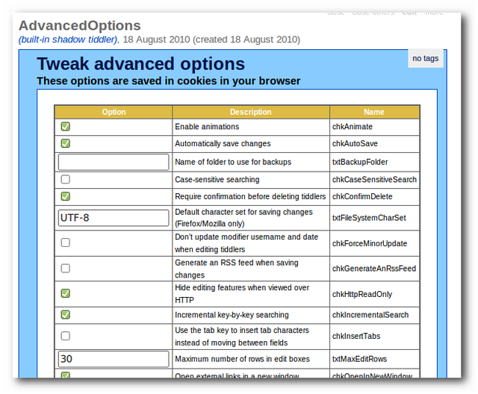Select the chkGenerateAnRssFeed name cell
Viewport: 478px width, 394px height.
(x=375, y=269)
